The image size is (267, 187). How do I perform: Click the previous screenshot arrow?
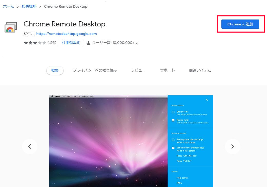(x=30, y=146)
